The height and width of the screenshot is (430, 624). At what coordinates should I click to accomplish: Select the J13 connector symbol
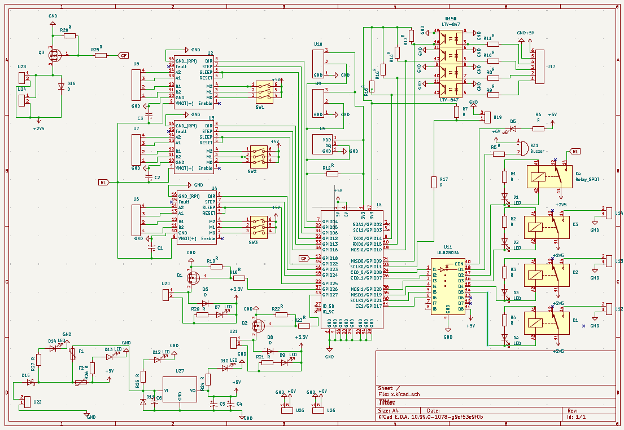(x=609, y=261)
